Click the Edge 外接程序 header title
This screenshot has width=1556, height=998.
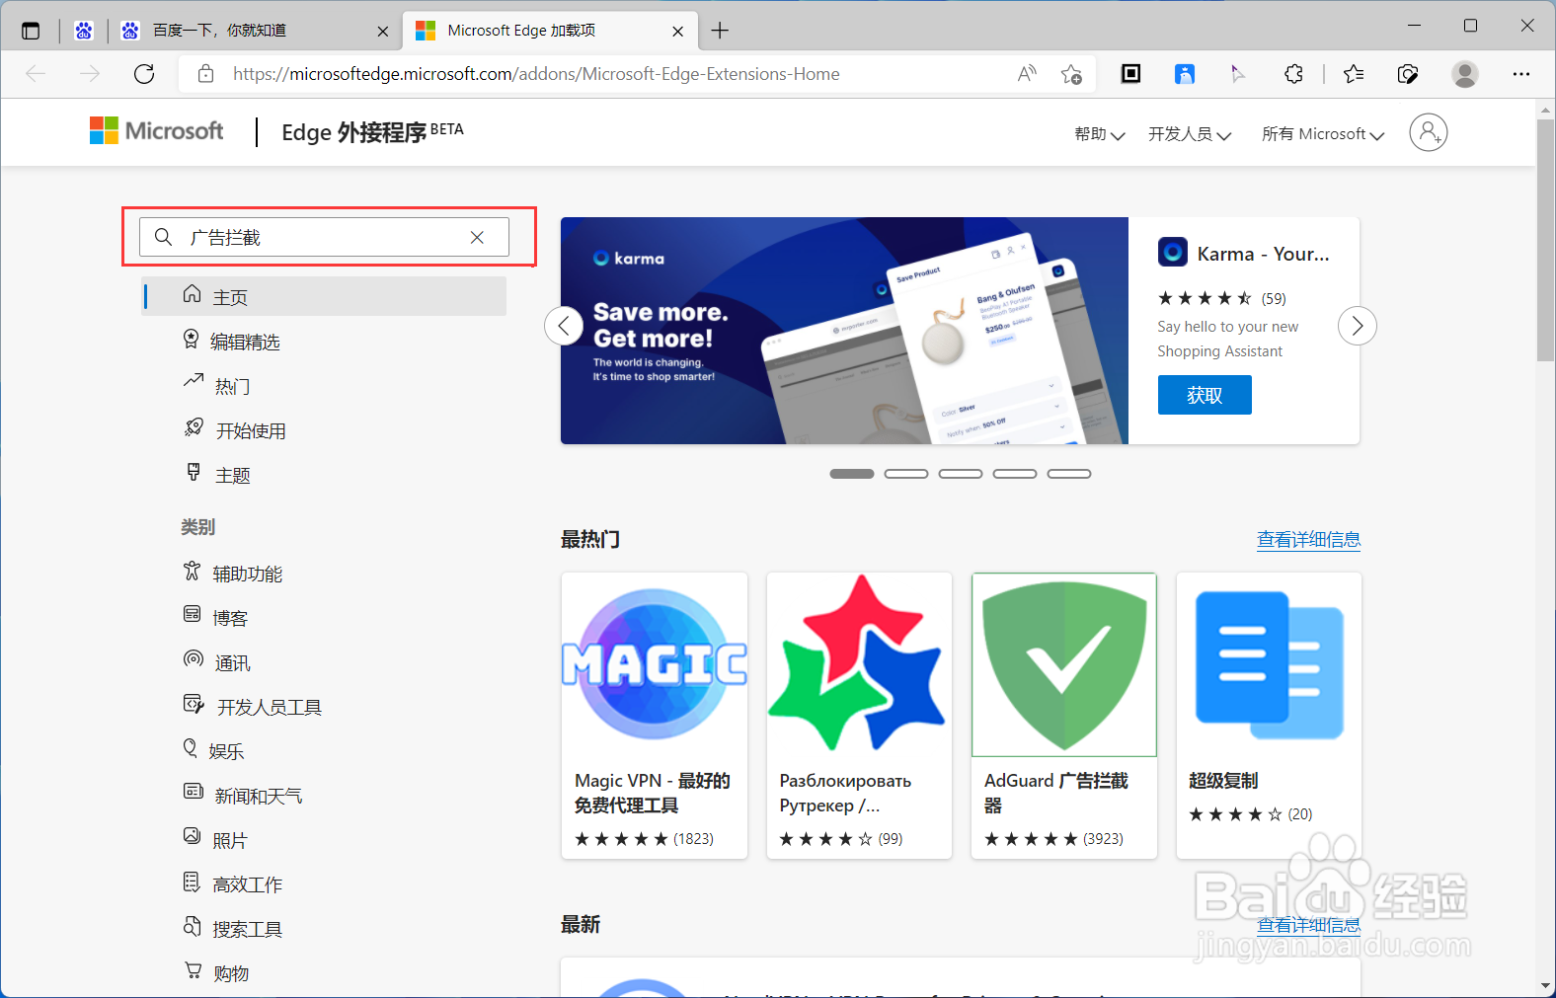point(372,132)
